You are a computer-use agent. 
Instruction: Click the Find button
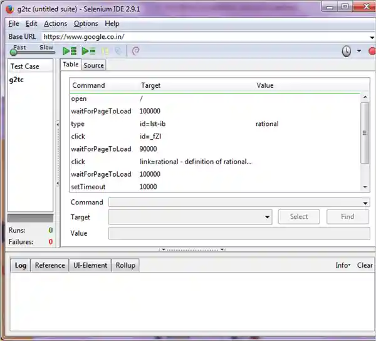[347, 216]
